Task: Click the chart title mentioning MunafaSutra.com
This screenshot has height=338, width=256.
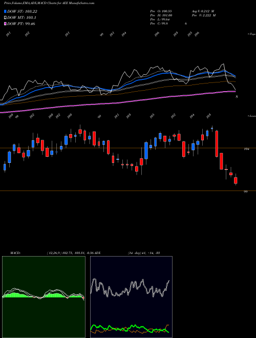Action: pos(49,4)
